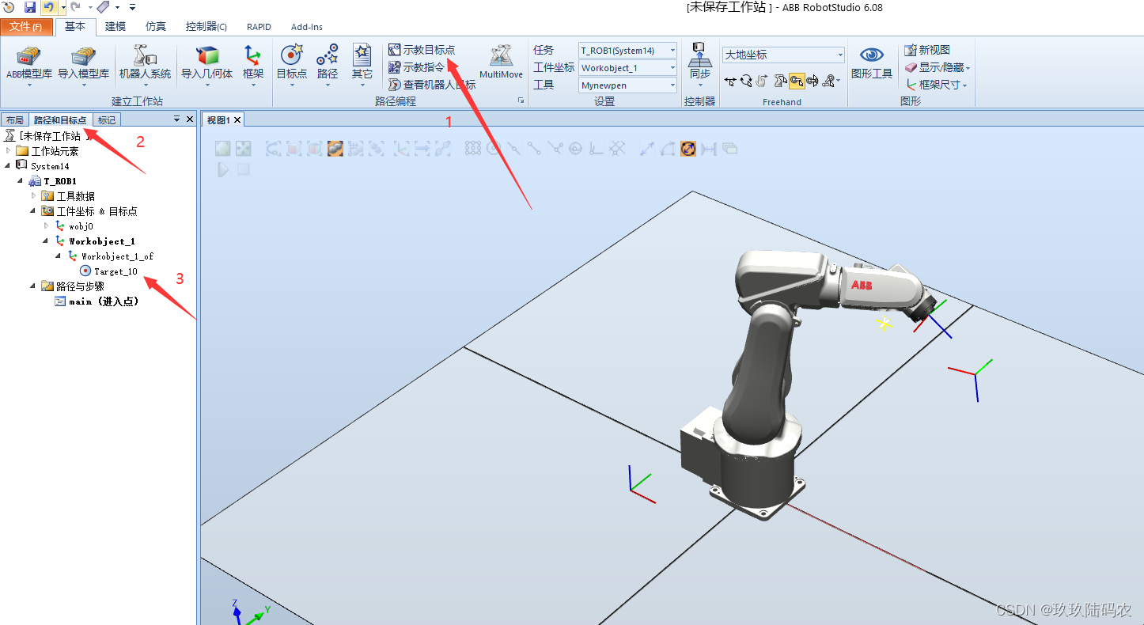Viewport: 1144px width, 625px height.
Task: Click the 路径编程 group dialog launcher
Action: tap(521, 101)
